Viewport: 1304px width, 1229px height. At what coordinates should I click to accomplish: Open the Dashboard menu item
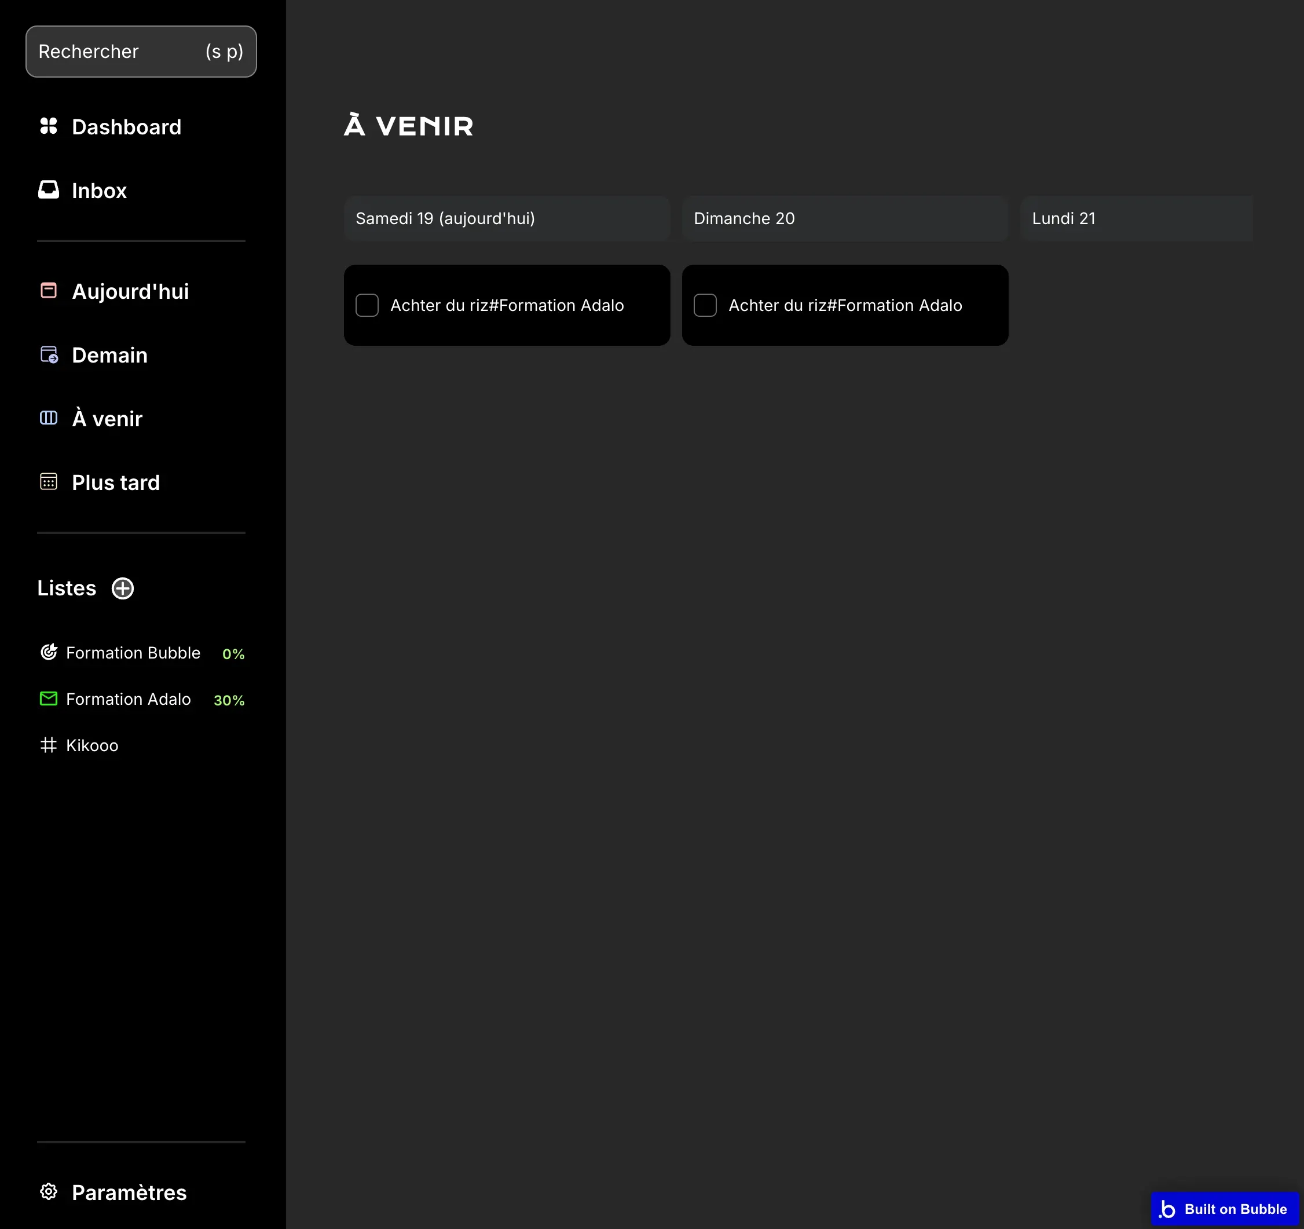tap(126, 127)
